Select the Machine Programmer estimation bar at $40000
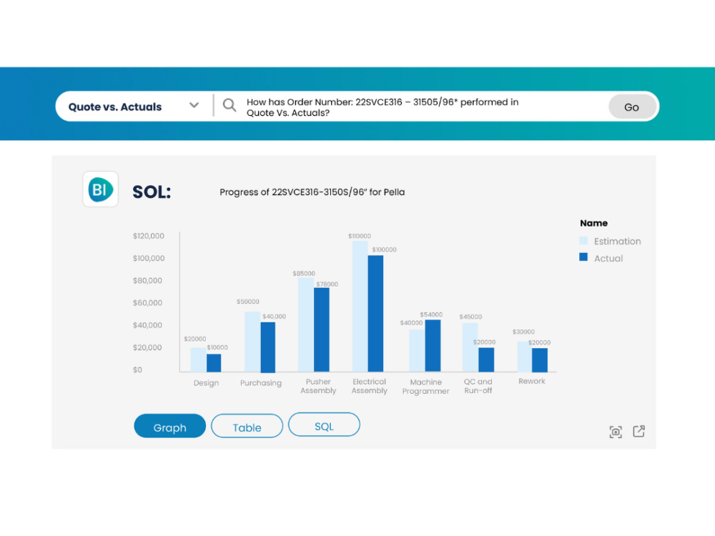The width and height of the screenshot is (715, 536). point(417,350)
